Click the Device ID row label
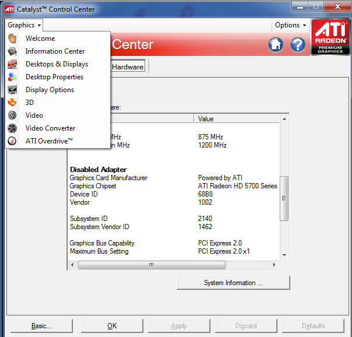 coord(84,194)
